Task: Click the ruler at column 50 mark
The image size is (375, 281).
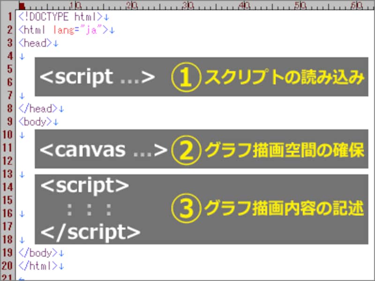Action: [300, 5]
